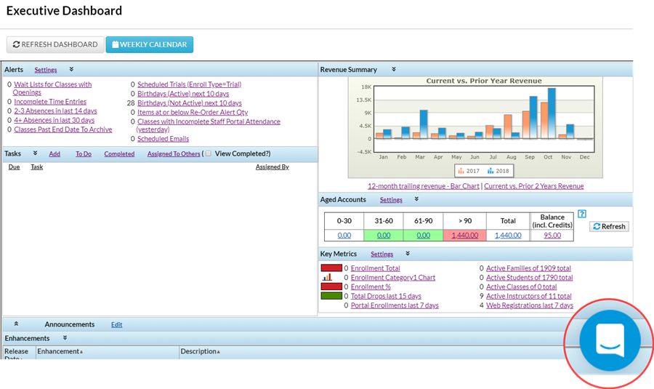Open Active Students of 1790 total
The width and height of the screenshot is (654, 389).
click(x=529, y=278)
